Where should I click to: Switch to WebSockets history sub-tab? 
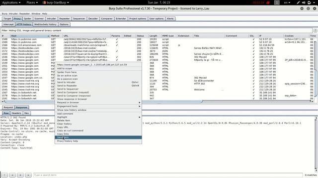coord(45,24)
